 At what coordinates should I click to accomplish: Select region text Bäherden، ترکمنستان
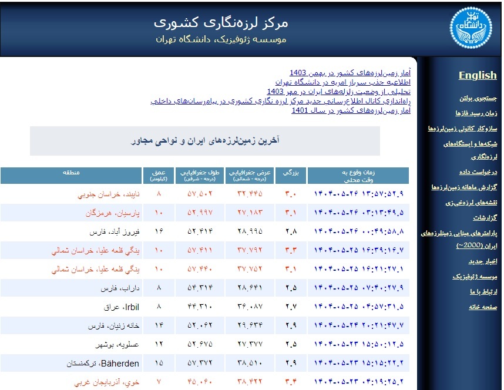[x=103, y=364]
